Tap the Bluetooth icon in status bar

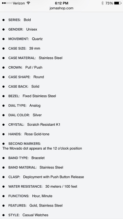(x=102, y=3)
